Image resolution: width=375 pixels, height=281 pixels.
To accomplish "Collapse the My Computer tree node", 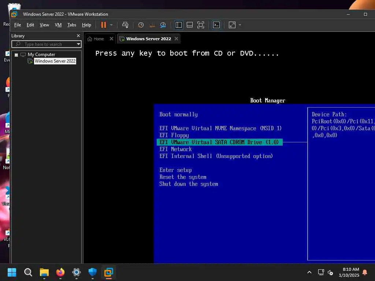I will pyautogui.click(x=16, y=55).
